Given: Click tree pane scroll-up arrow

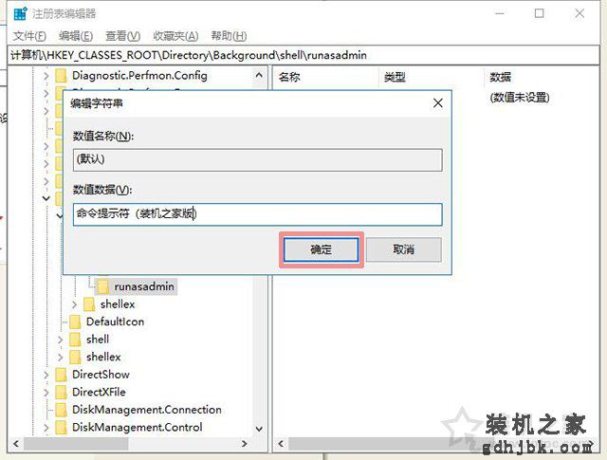Looking at the screenshot, I should [259, 75].
